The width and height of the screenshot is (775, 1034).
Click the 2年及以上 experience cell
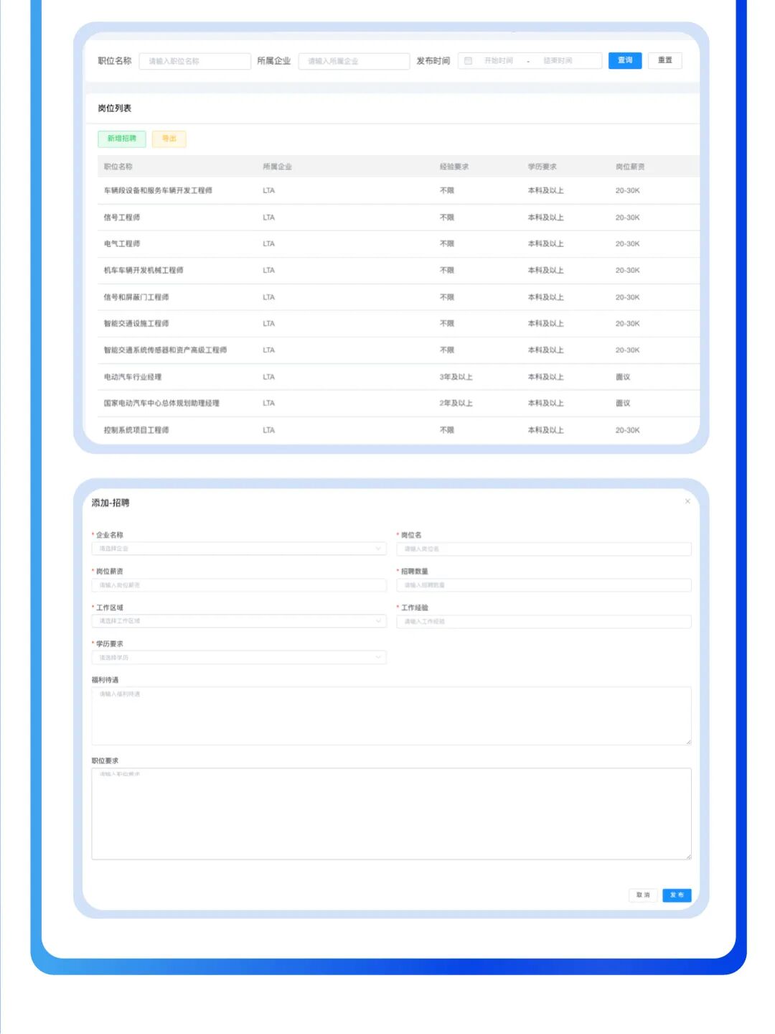(x=456, y=404)
